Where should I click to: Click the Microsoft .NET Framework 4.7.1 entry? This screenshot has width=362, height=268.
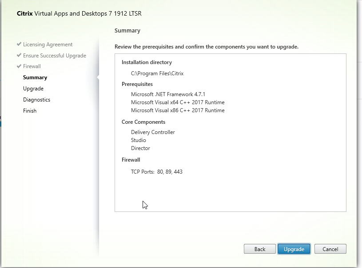(x=168, y=94)
